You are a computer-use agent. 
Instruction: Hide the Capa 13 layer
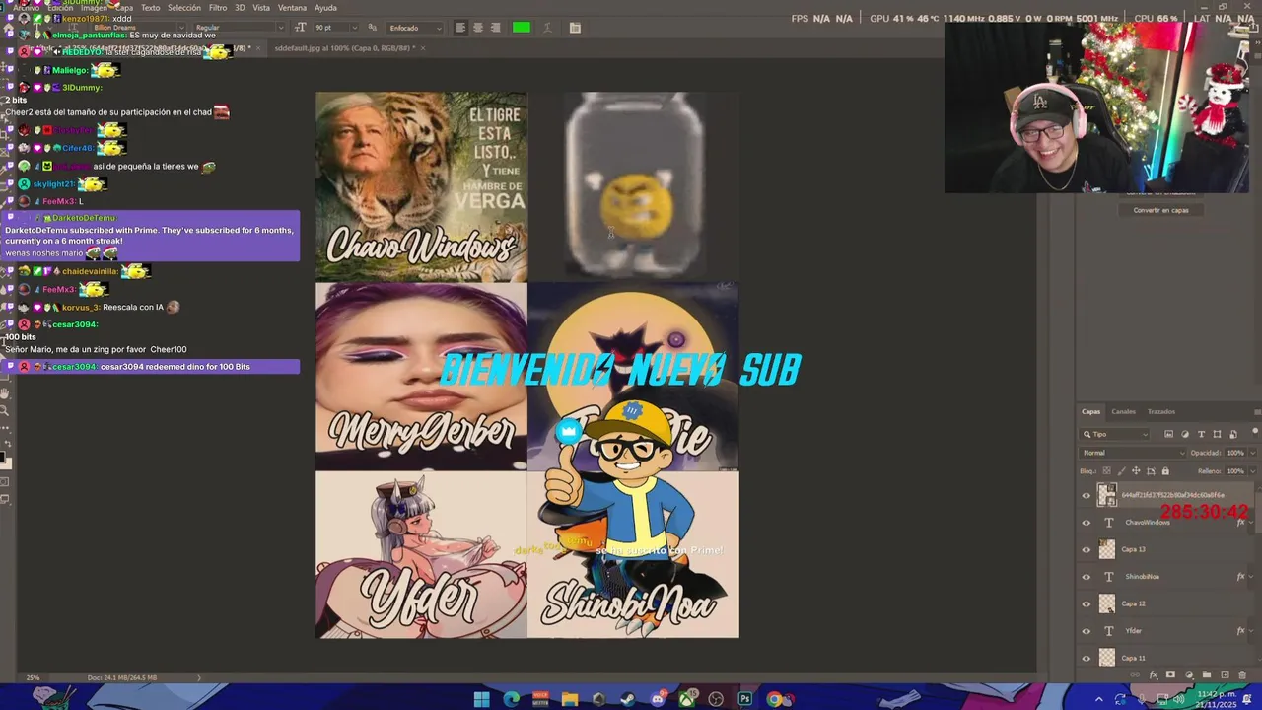pos(1087,549)
